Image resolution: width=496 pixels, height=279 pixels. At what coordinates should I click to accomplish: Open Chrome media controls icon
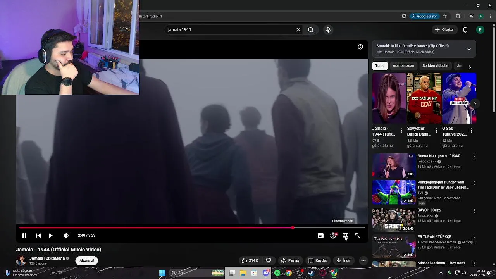click(x=472, y=16)
